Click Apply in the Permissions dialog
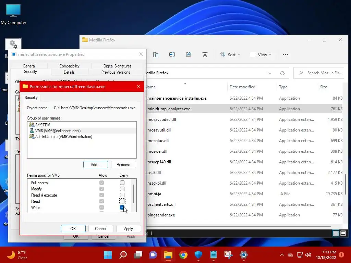351x263 pixels. click(x=129, y=228)
